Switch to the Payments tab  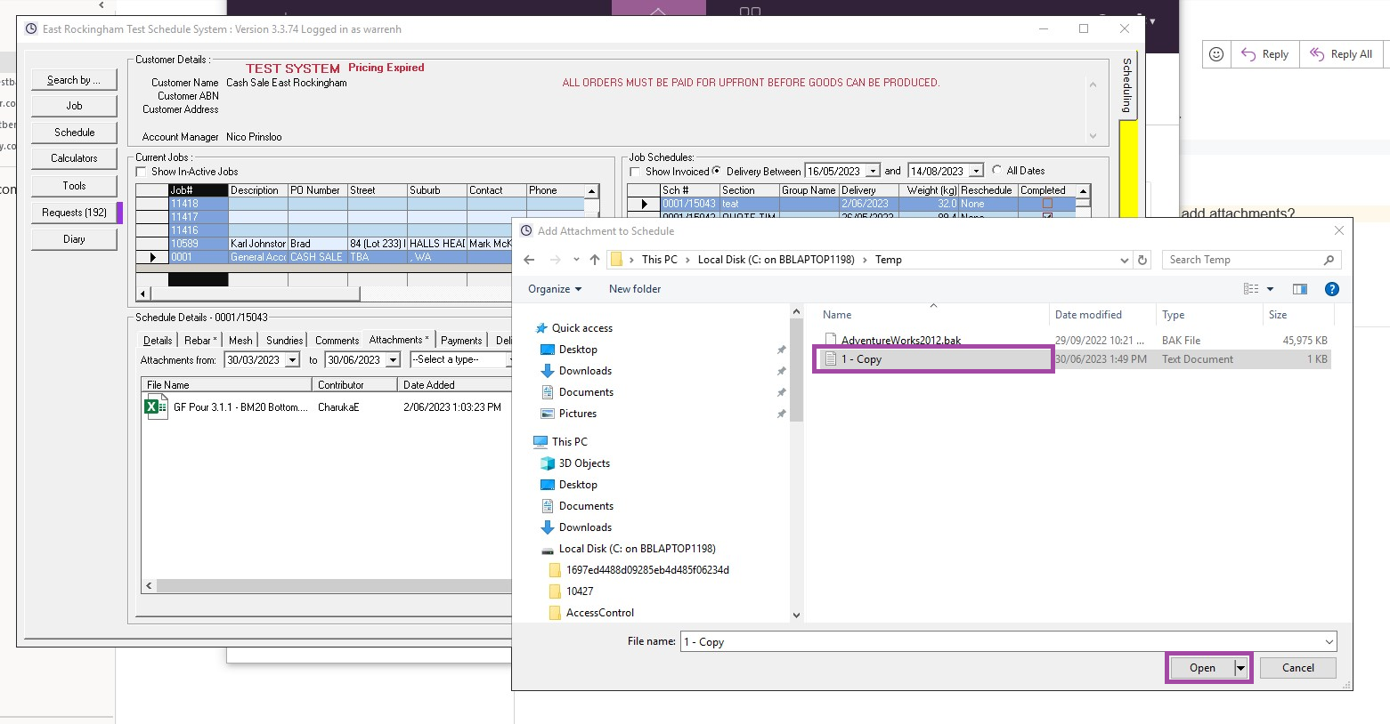click(461, 340)
